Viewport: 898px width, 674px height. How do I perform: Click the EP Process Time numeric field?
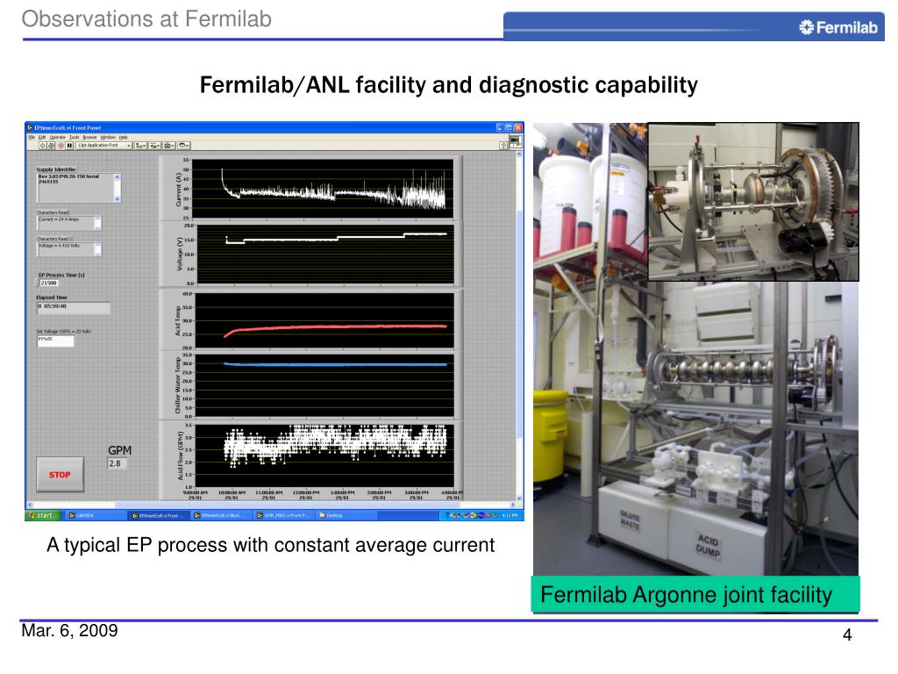click(x=49, y=283)
